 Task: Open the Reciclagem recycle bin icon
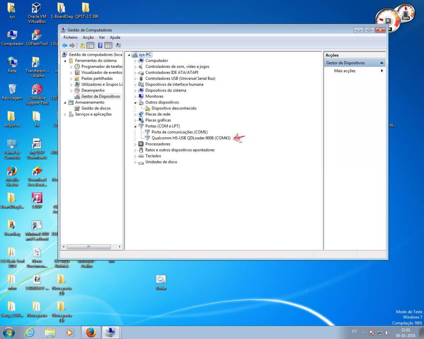click(12, 92)
